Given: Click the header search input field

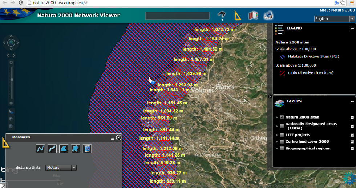Looking at the screenshot, I should coord(177,16).
